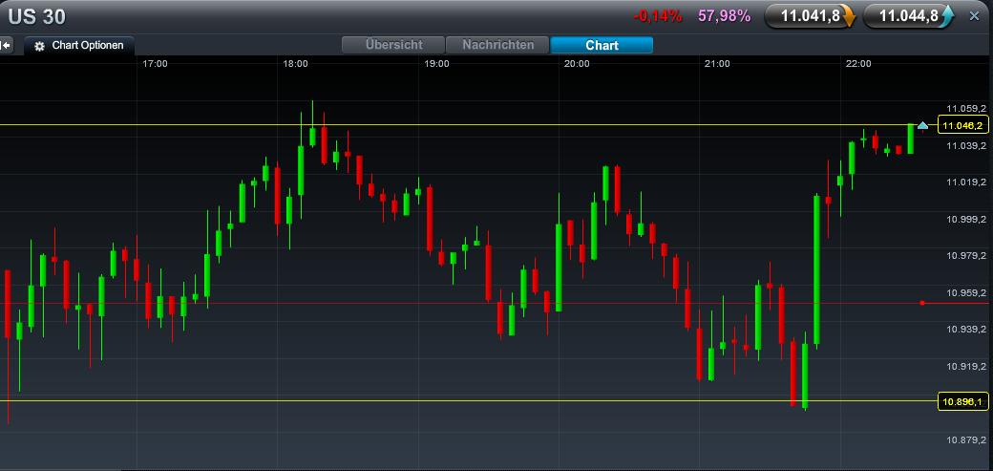Select the Chart tab
The image size is (993, 471).
[x=602, y=45]
